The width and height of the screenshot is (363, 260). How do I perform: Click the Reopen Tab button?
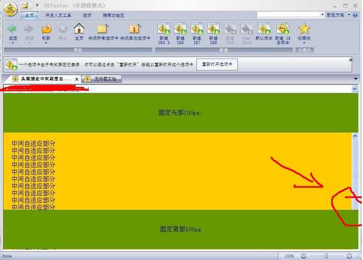[x=217, y=65]
